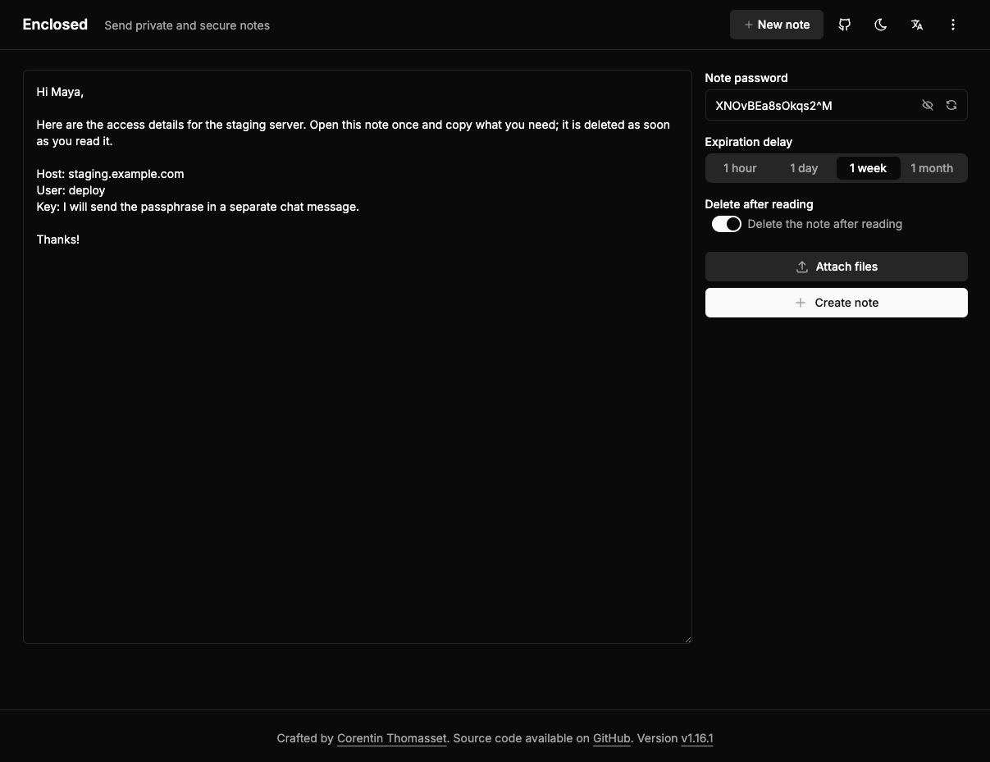Open Corentin Thomasset's link in footer
The width and height of the screenshot is (990, 762).
[392, 738]
